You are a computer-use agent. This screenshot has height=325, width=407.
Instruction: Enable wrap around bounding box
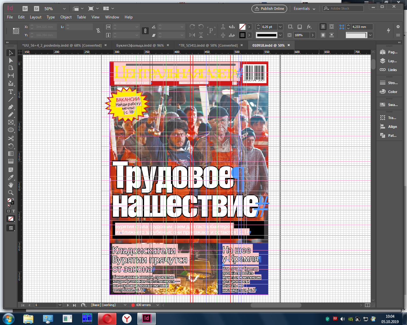[332, 27]
